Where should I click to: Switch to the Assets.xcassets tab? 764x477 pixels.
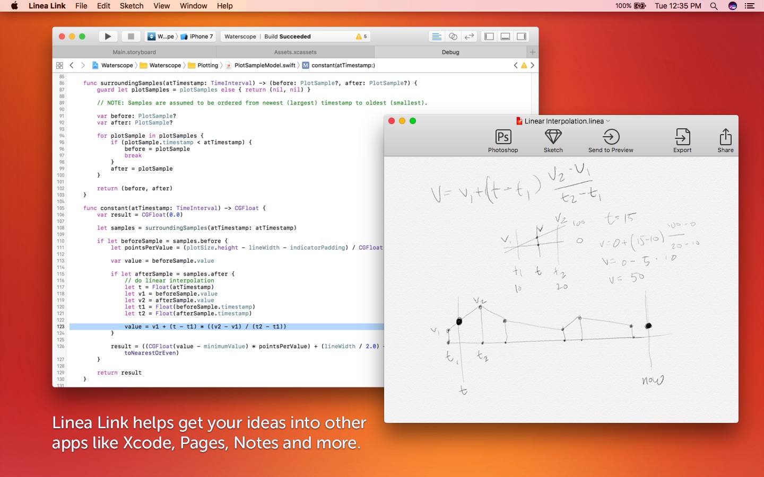(295, 52)
